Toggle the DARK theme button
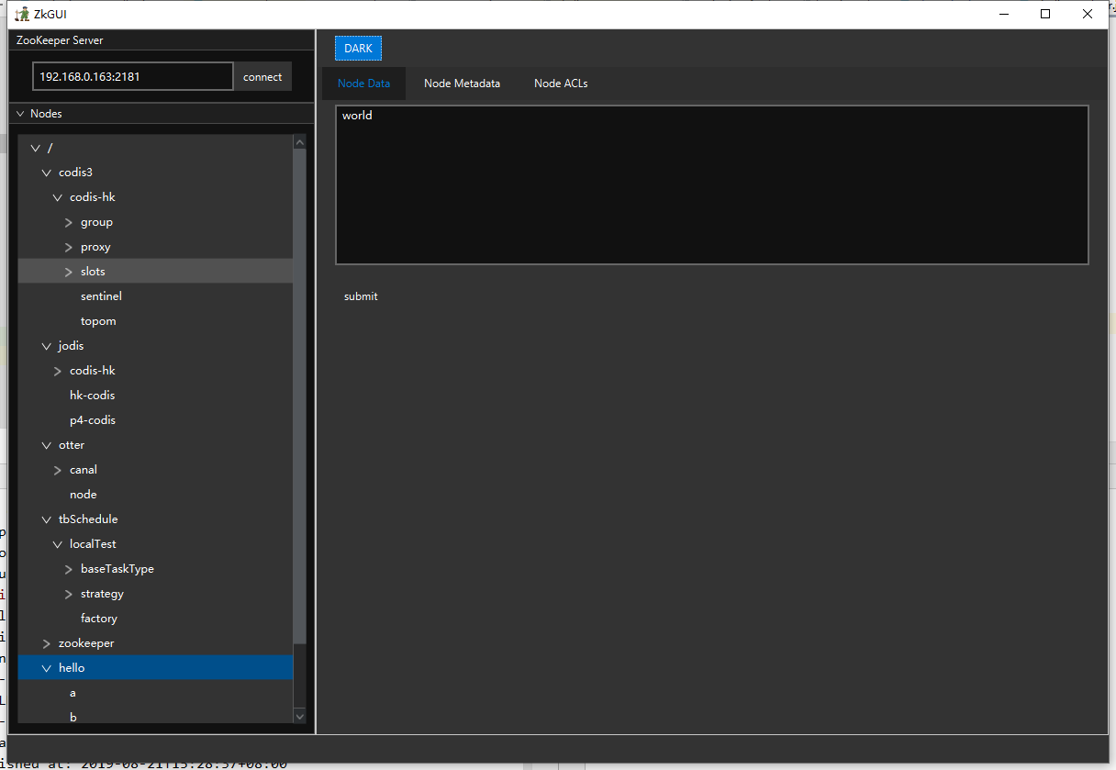 (x=358, y=49)
